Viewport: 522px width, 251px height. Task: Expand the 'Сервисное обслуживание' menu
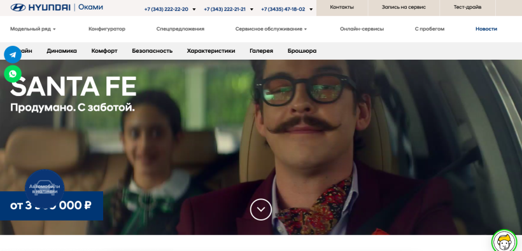(x=271, y=29)
